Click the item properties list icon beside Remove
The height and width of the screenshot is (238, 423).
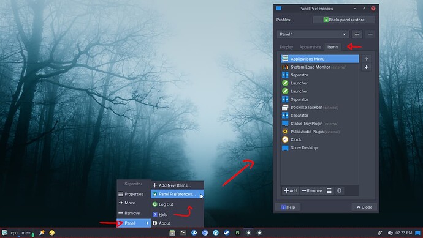[329, 191]
